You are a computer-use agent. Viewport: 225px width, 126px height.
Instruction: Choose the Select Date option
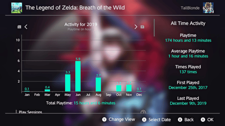tap(160, 120)
